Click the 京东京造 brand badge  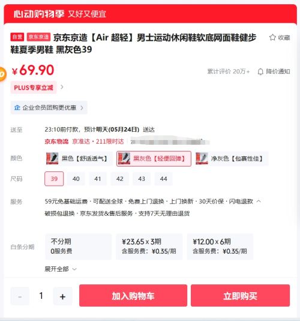pyautogui.click(x=38, y=37)
